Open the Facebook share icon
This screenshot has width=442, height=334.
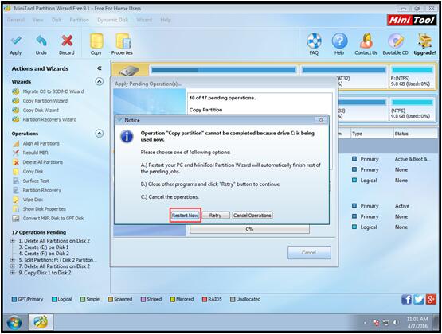[x=406, y=299]
